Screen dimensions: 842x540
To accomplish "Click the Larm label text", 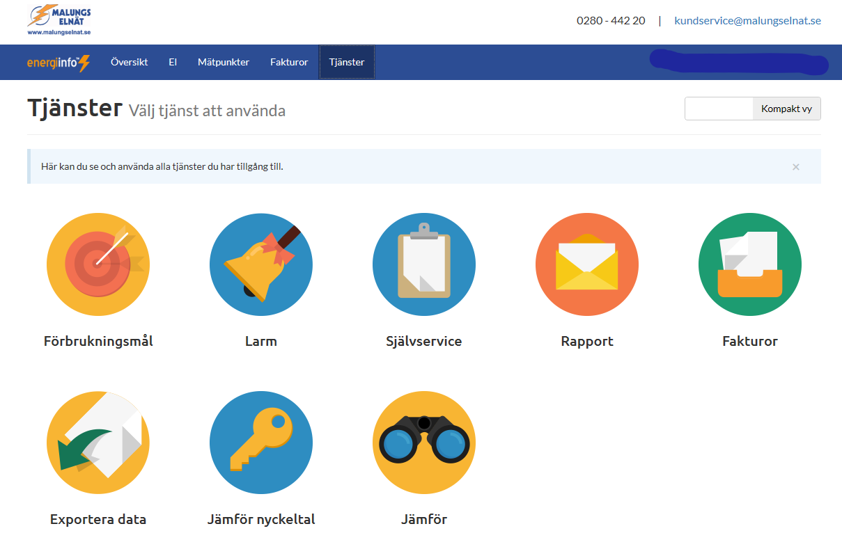I will tap(261, 342).
